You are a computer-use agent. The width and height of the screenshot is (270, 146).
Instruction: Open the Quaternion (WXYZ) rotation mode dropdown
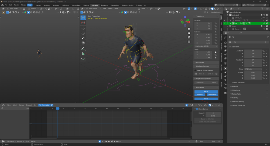tap(206, 46)
